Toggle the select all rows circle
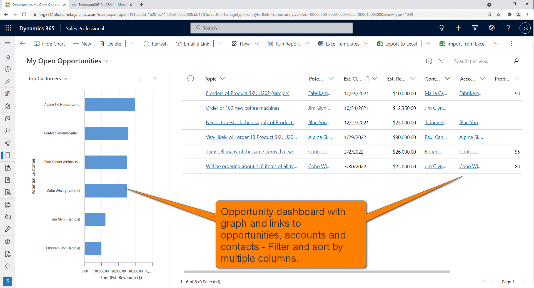534x288 pixels. pos(191,79)
